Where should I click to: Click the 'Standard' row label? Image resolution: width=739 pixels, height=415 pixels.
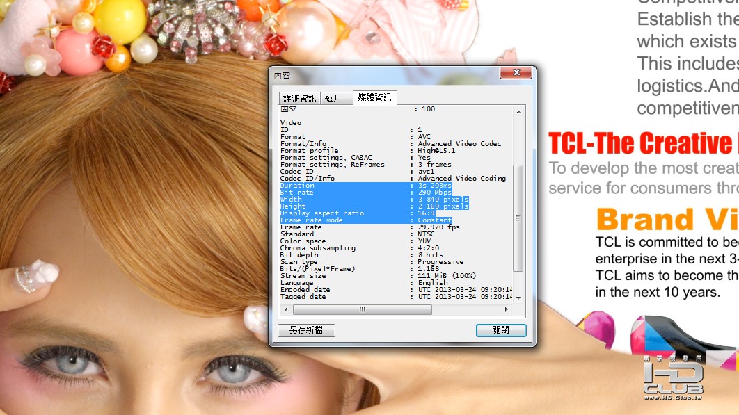click(x=297, y=234)
